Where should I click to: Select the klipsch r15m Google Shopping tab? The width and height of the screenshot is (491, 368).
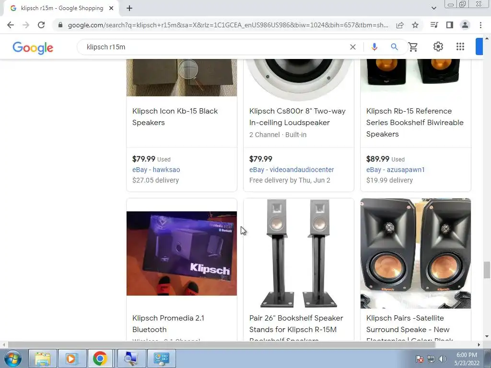pyautogui.click(x=62, y=8)
